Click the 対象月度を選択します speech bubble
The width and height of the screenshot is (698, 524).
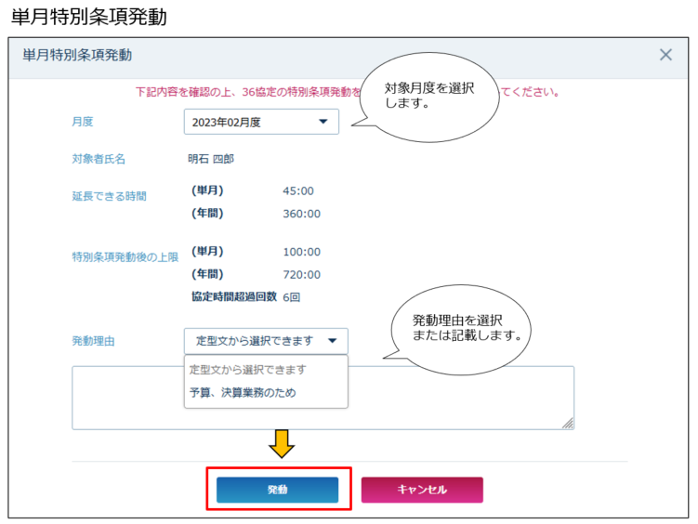[431, 97]
